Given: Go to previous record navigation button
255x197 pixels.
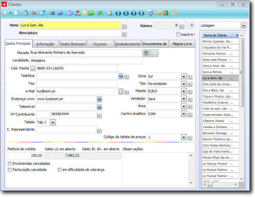Looking at the screenshot, I should (x=126, y=13).
